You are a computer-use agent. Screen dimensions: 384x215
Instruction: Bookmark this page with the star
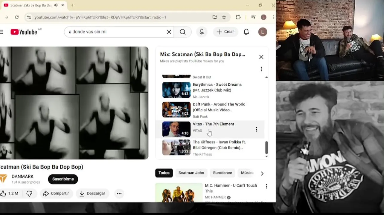click(x=224, y=17)
